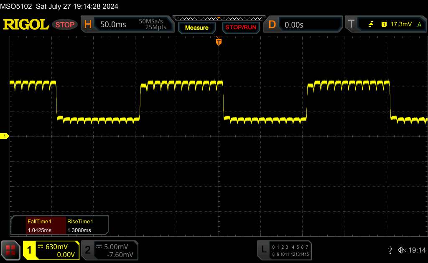
Task: Select the 17.3mV trigger level value
Action: click(401, 24)
